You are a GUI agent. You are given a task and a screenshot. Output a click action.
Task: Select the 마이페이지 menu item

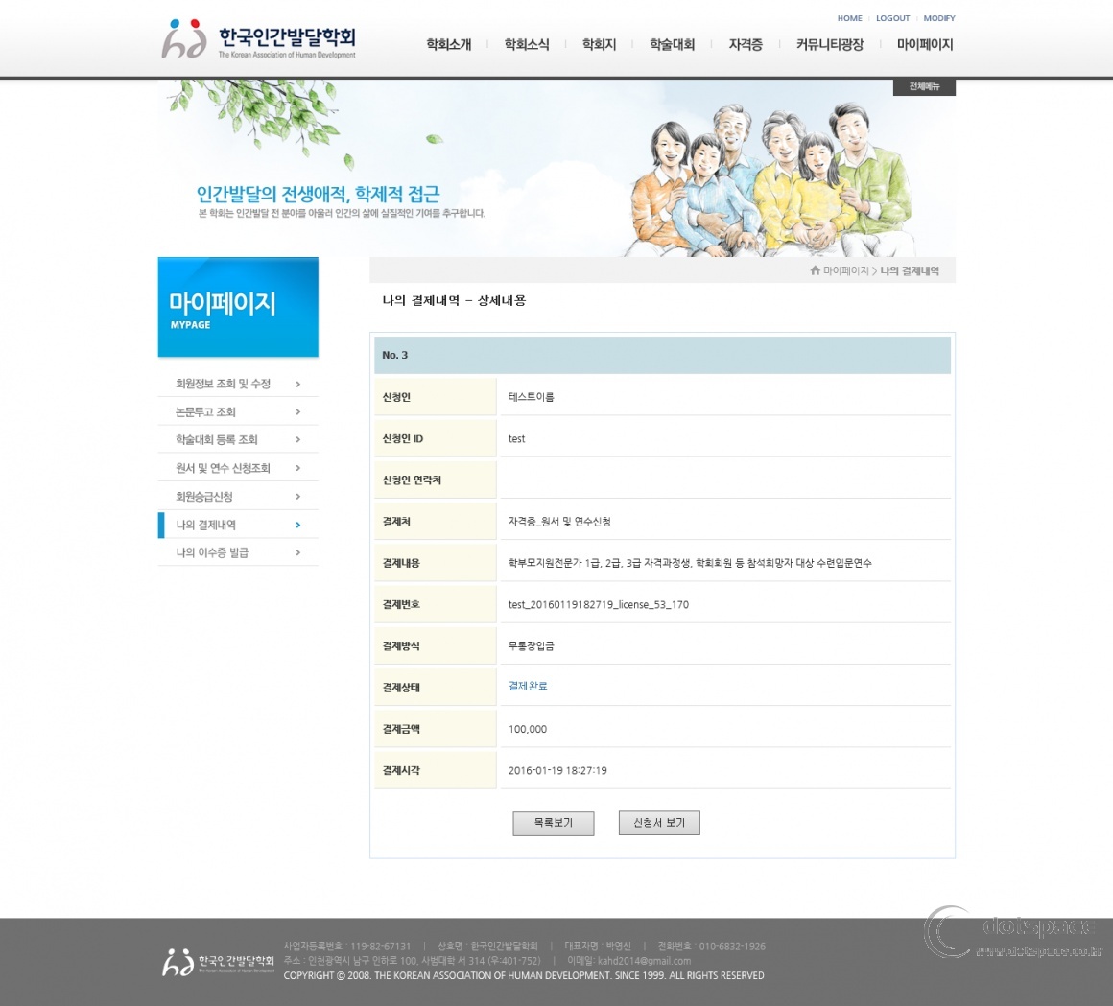(924, 43)
